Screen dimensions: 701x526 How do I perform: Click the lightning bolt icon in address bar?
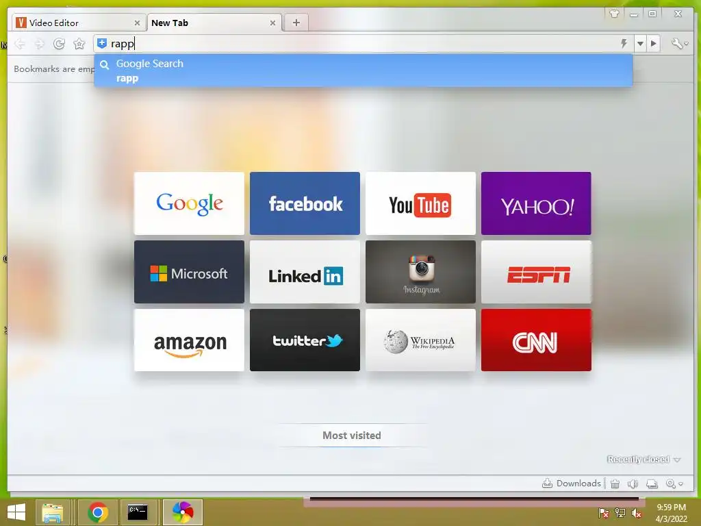tap(624, 43)
